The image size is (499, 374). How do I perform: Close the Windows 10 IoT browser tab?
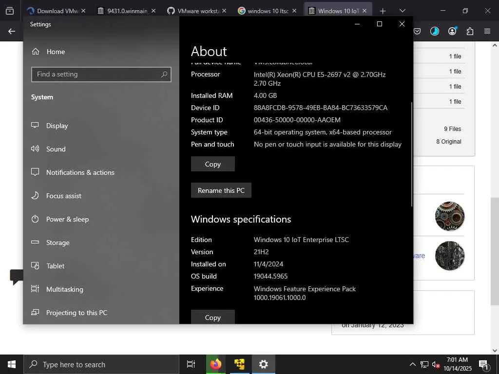coord(365,11)
